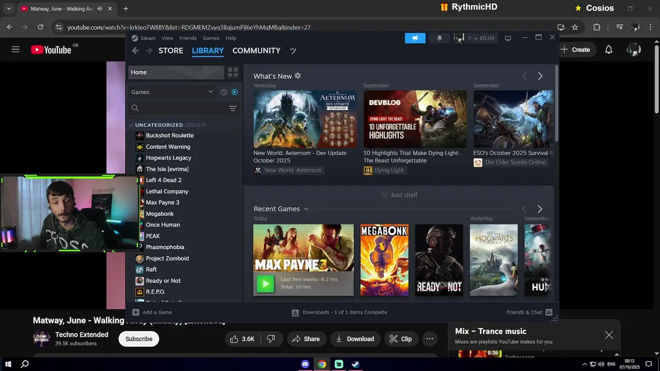Dislike the YouTube video
The height and width of the screenshot is (371, 660).
tap(271, 339)
